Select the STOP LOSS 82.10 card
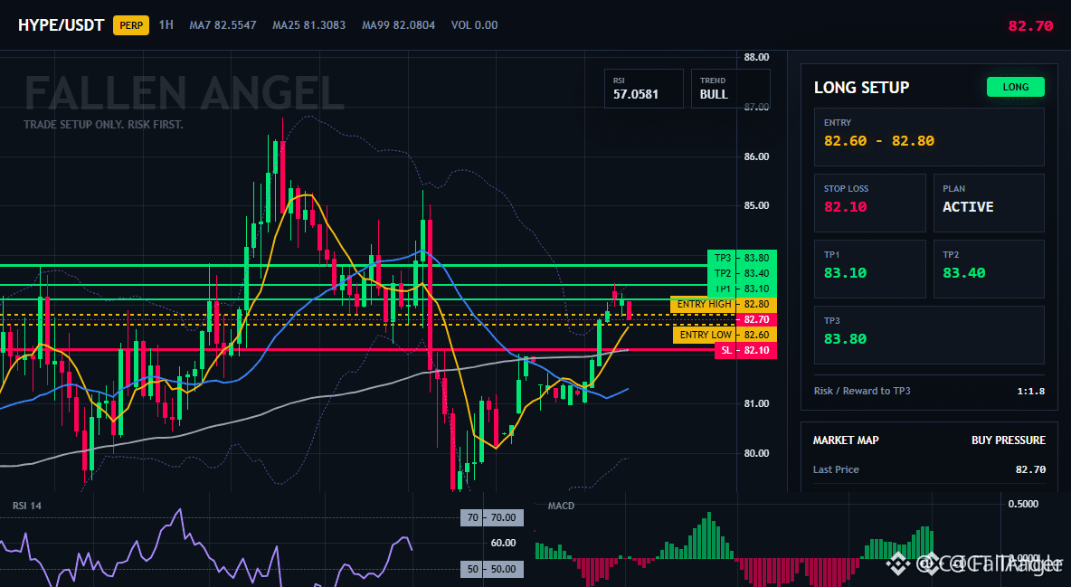This screenshot has height=587, width=1071. [x=869, y=203]
